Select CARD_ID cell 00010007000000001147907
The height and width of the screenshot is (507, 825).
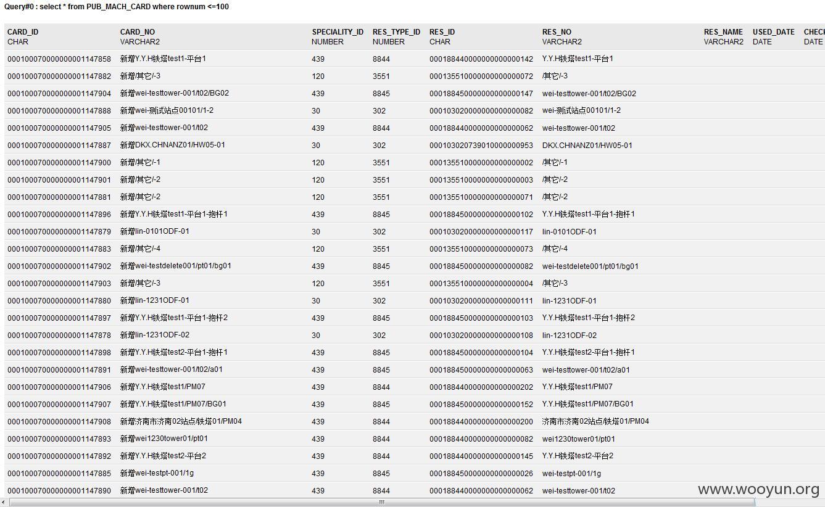tap(59, 405)
